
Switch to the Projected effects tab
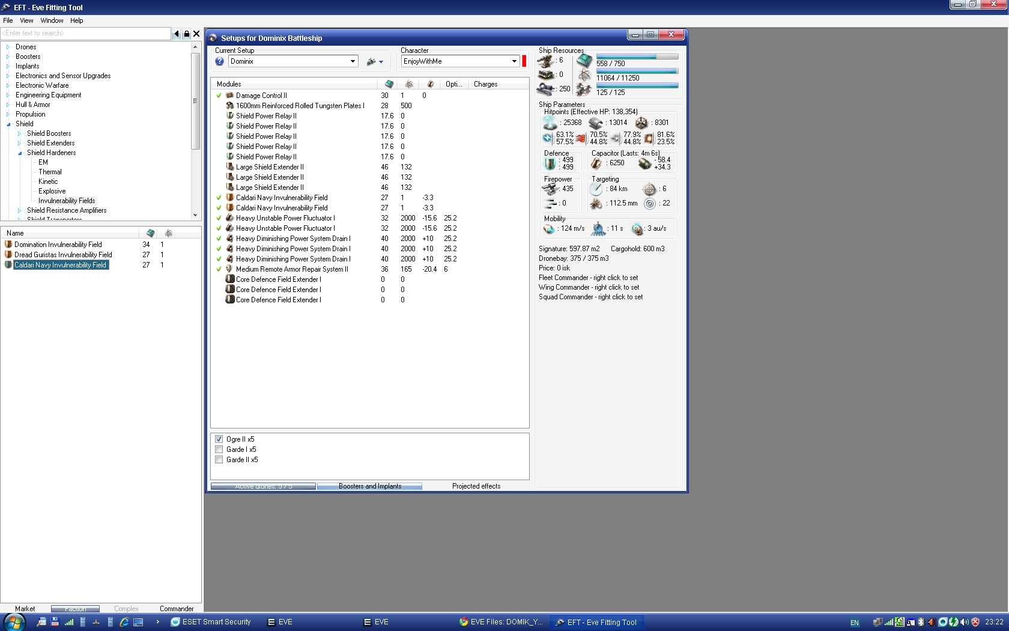point(476,486)
